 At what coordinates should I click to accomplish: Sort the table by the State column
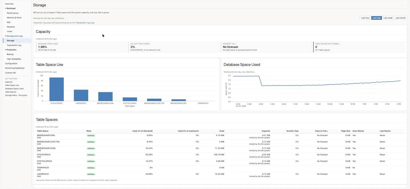click(89, 131)
